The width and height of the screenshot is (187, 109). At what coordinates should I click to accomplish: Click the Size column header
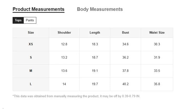pos(31,33)
